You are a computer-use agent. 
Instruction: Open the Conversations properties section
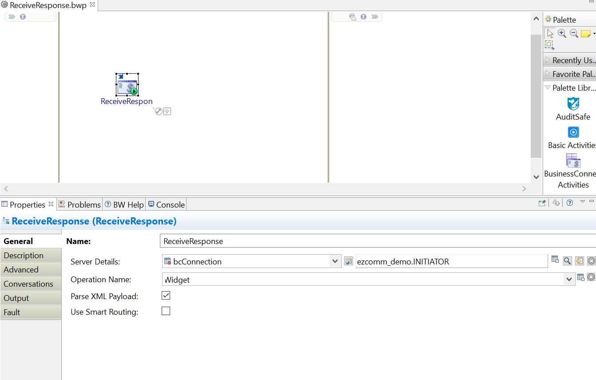pyautogui.click(x=31, y=284)
